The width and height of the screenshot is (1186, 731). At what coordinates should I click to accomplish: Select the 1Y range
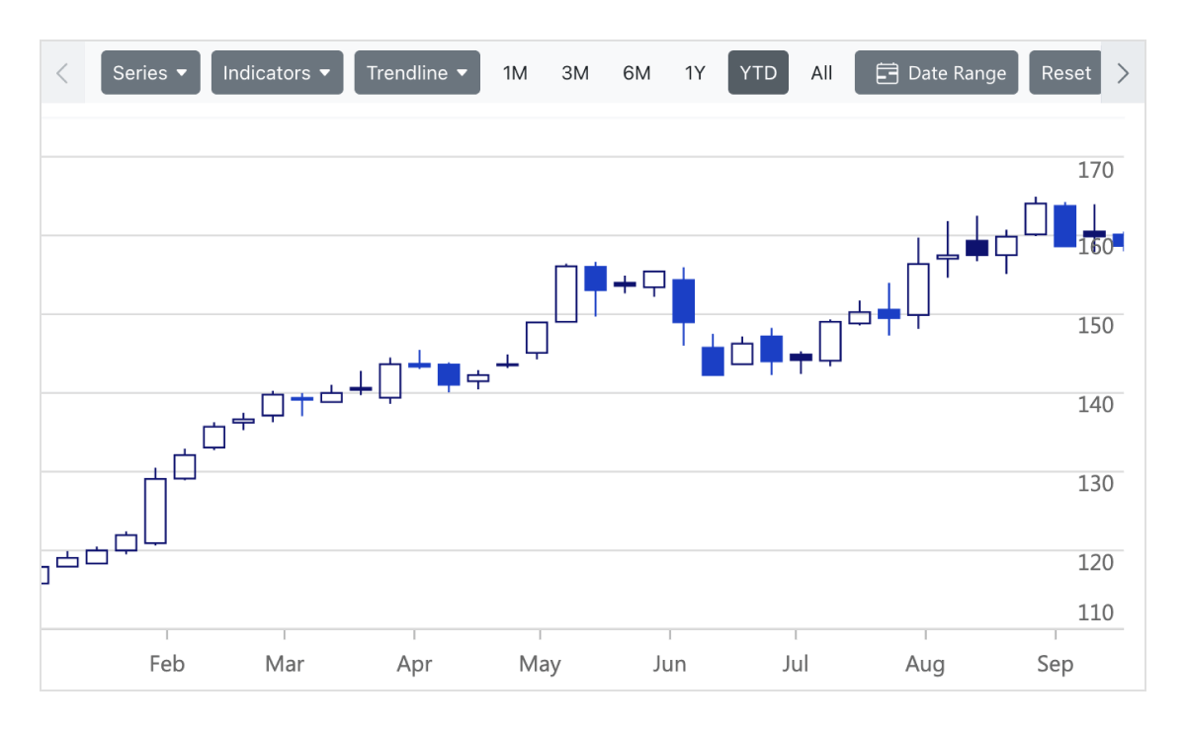695,73
